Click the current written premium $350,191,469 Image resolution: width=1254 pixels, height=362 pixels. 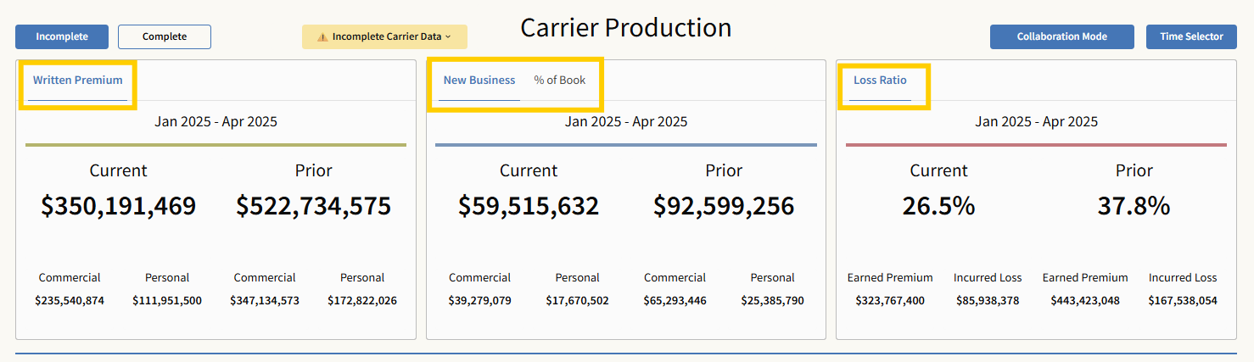118,206
